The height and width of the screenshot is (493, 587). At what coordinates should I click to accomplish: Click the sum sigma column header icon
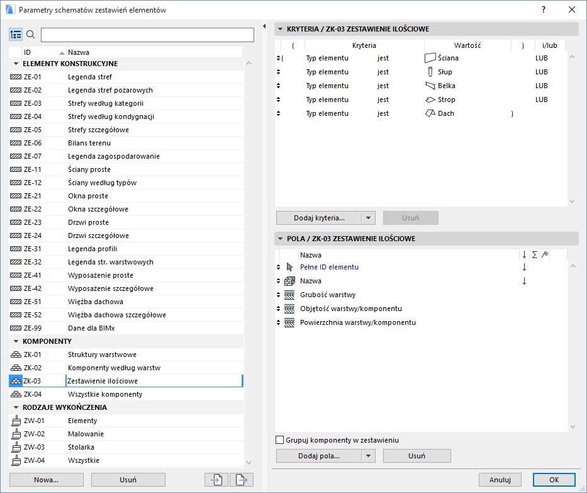click(535, 255)
